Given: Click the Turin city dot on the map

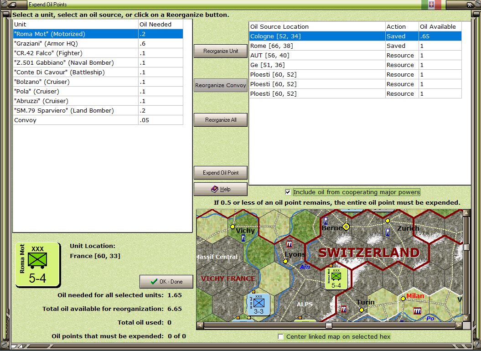Looking at the screenshot, I should pos(362,310).
